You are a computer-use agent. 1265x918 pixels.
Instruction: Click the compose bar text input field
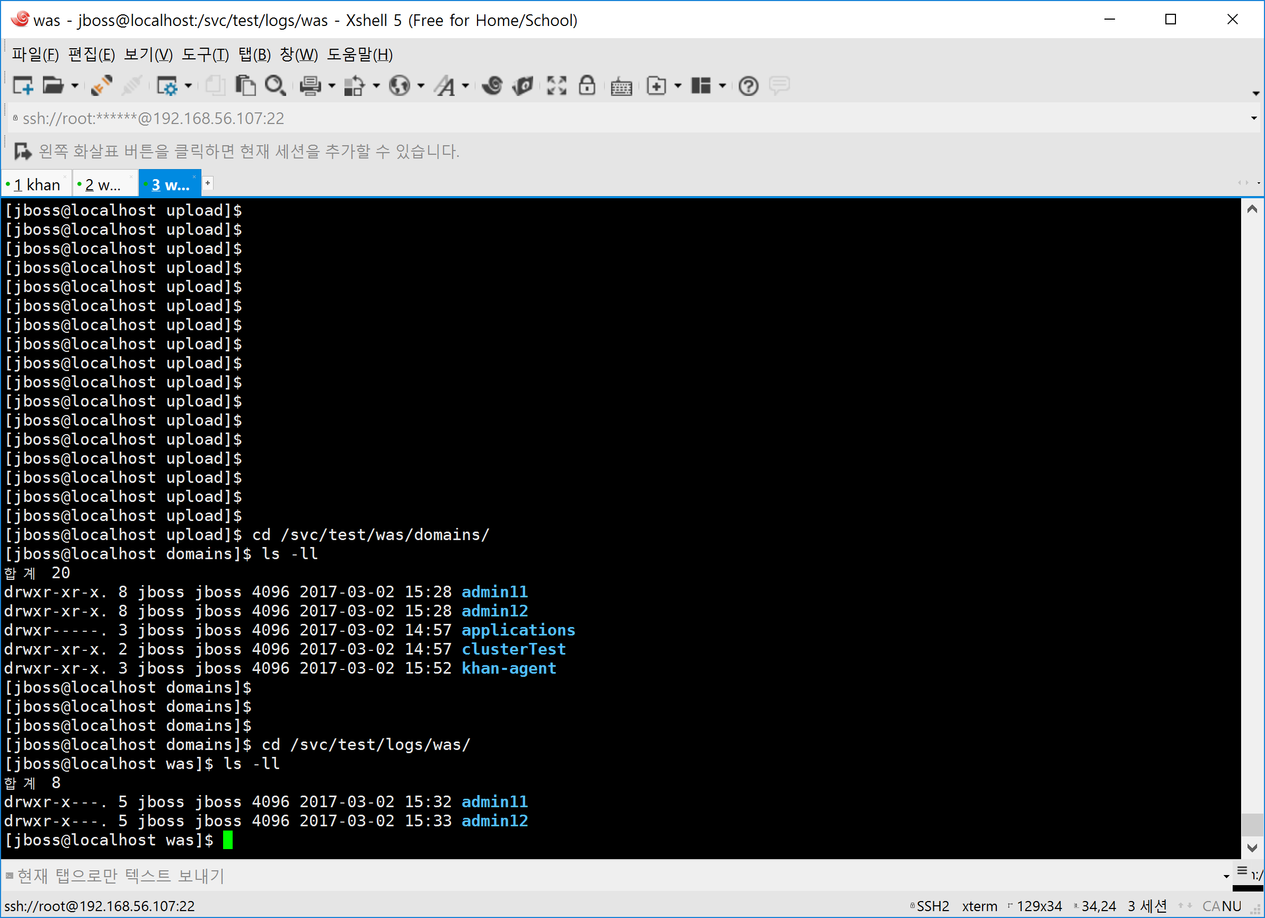click(558, 876)
